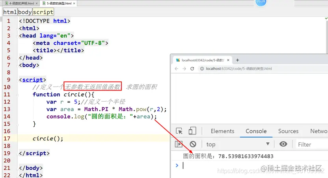Click the DOCTYPE declaration on line 1

[45, 21]
